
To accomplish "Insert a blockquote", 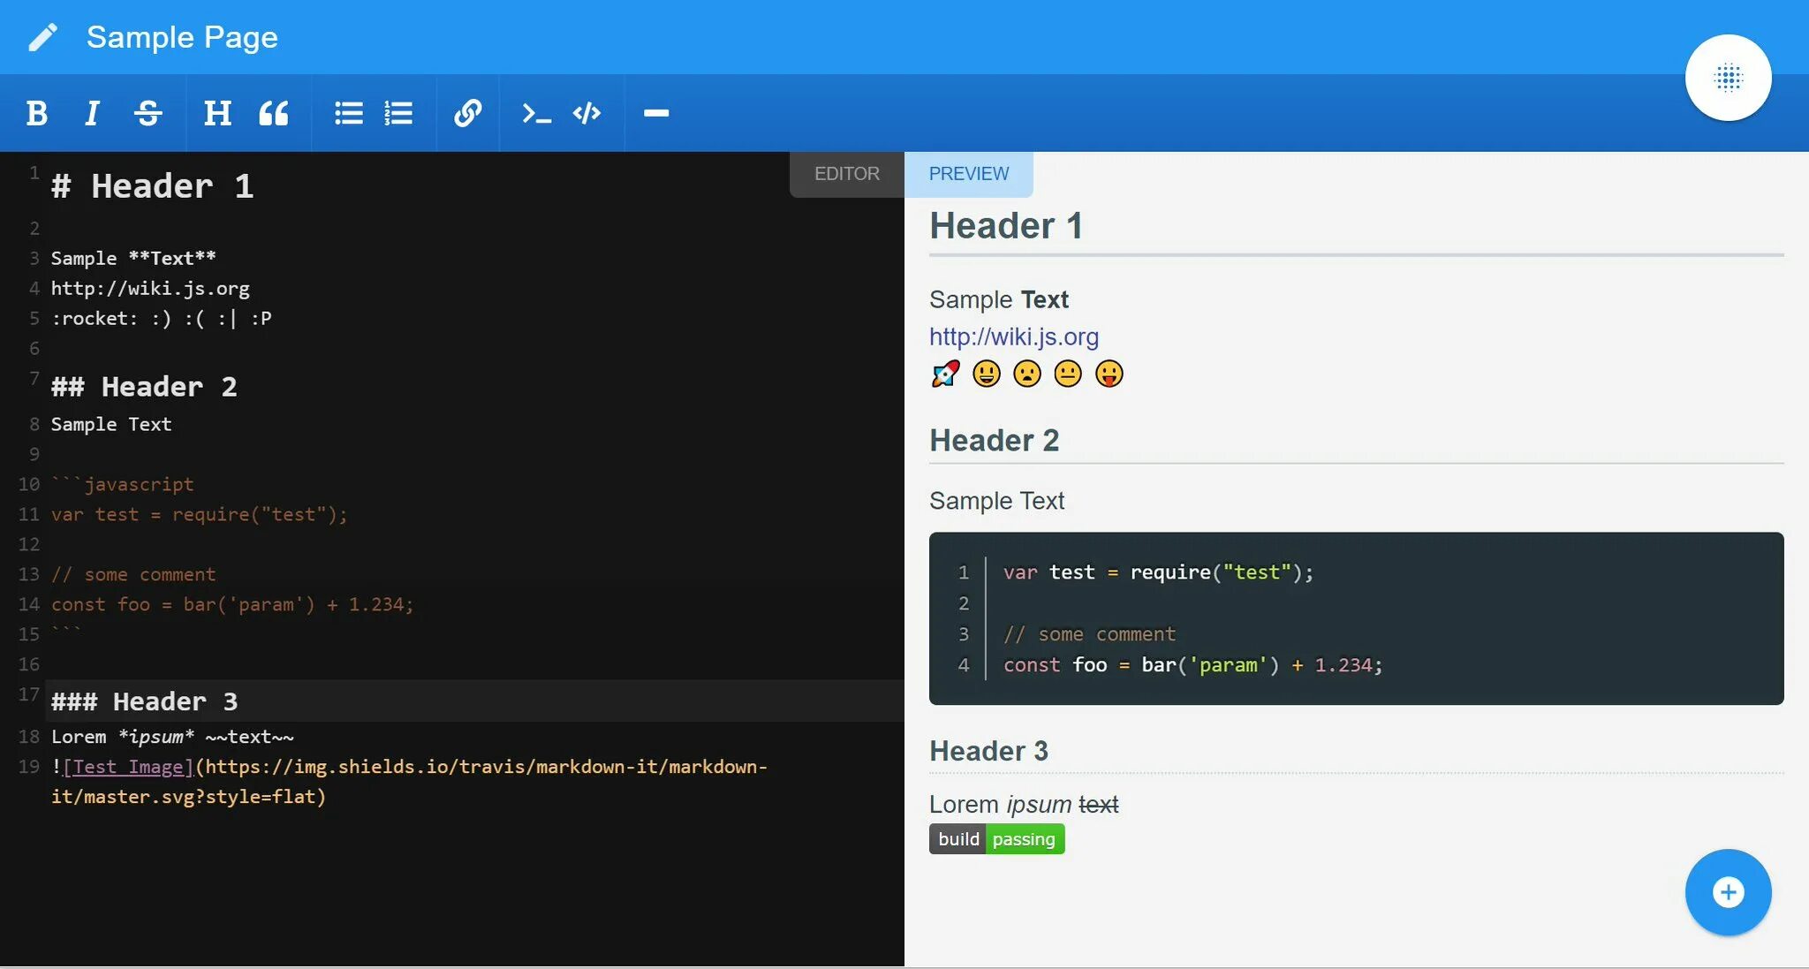I will click(x=274, y=113).
